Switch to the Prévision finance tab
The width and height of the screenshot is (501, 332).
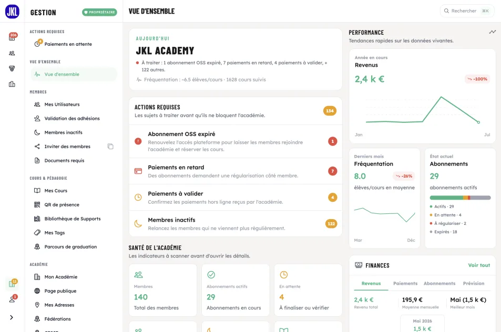[474, 284]
